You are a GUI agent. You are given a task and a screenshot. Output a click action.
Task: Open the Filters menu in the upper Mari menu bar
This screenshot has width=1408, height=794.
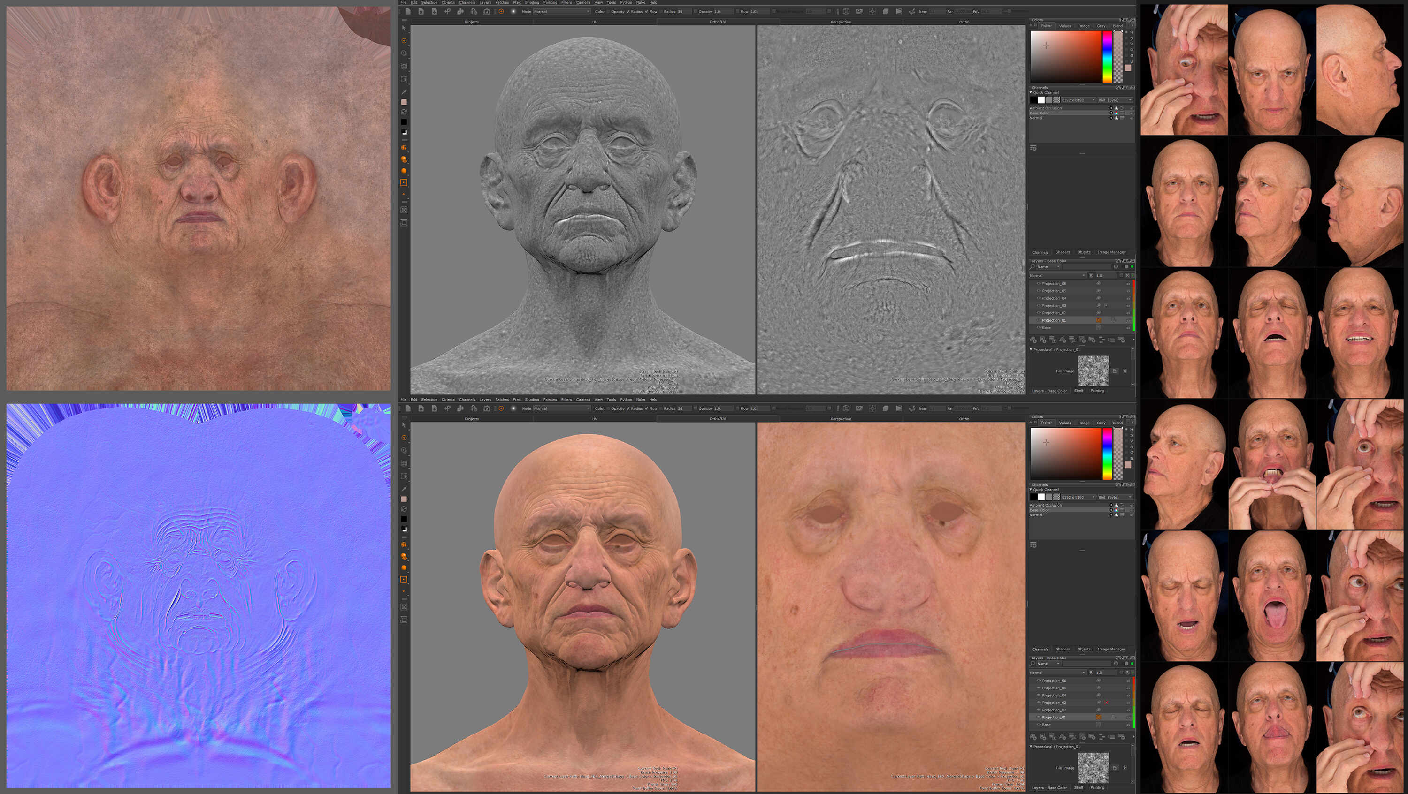click(x=566, y=3)
